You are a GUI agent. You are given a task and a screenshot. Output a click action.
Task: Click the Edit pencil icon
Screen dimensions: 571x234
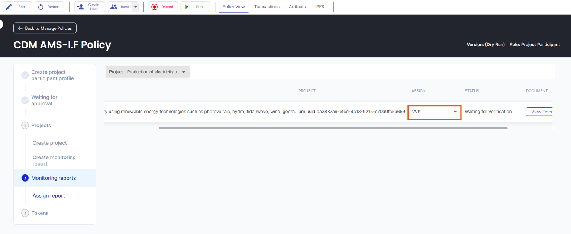click(9, 7)
